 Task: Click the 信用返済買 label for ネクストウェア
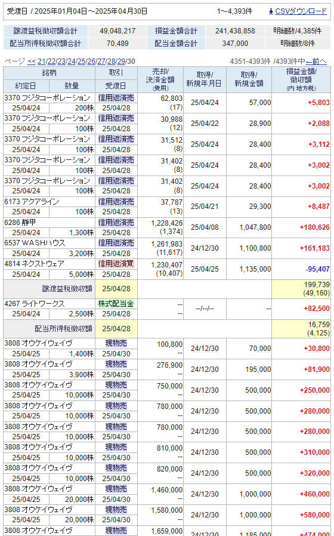(116, 264)
